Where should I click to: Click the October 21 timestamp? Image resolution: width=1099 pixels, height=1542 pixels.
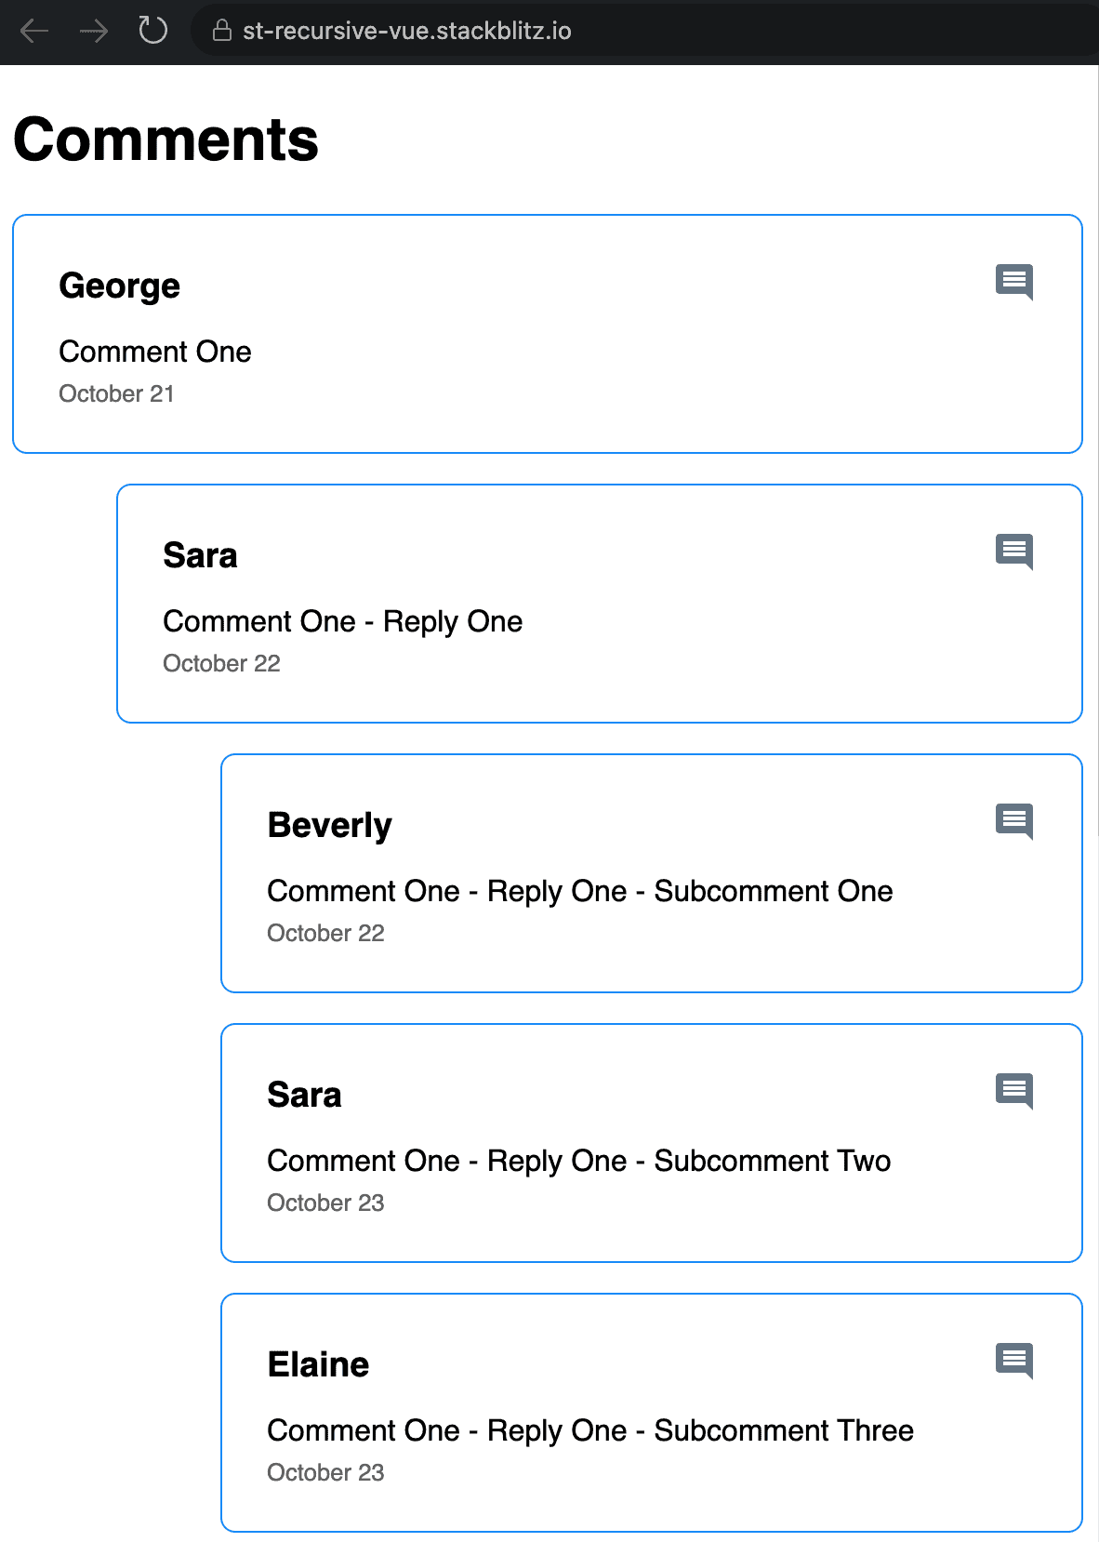click(116, 393)
